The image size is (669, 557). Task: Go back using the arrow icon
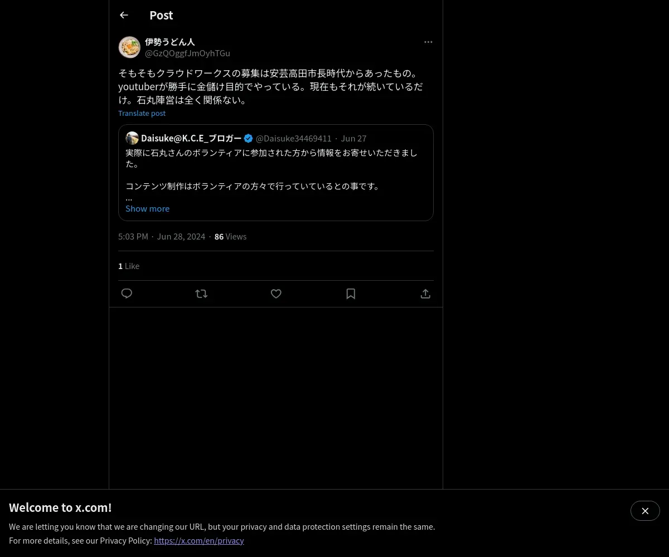click(124, 15)
